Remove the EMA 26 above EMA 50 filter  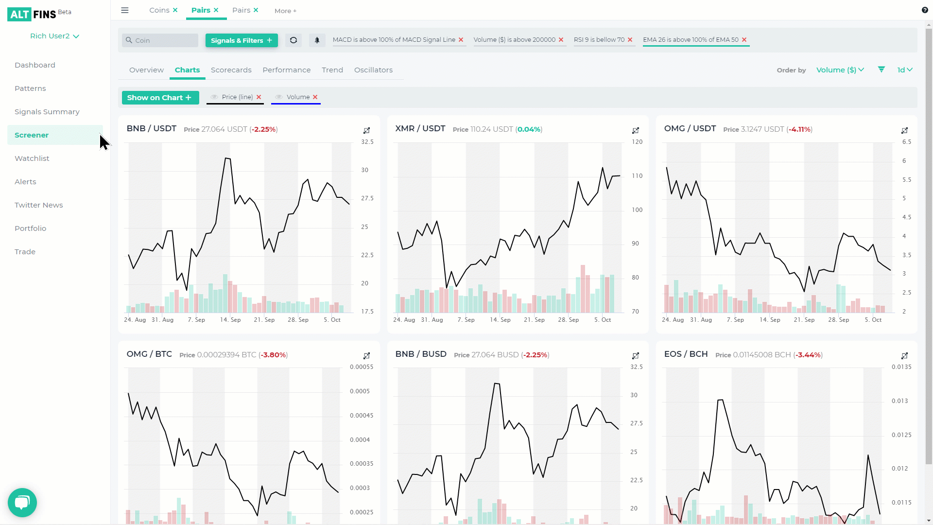pos(744,40)
